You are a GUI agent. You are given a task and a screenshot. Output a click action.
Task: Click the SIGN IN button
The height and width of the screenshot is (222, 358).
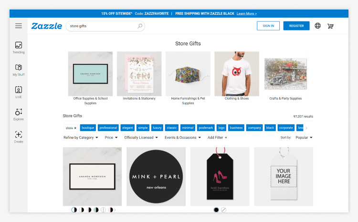(x=268, y=26)
